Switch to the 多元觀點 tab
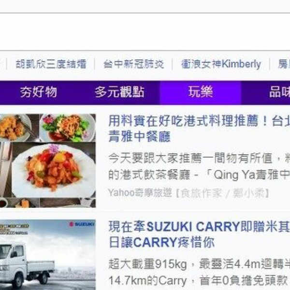Image resolution: width=290 pixels, height=290 pixels. (119, 92)
